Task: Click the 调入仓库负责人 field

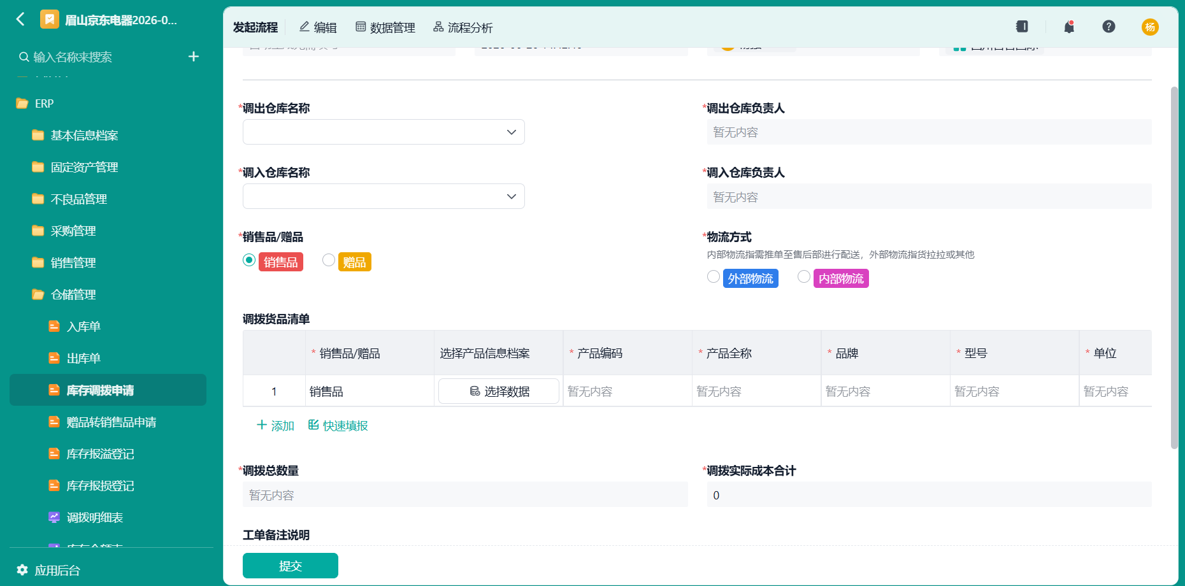Action: pos(929,196)
